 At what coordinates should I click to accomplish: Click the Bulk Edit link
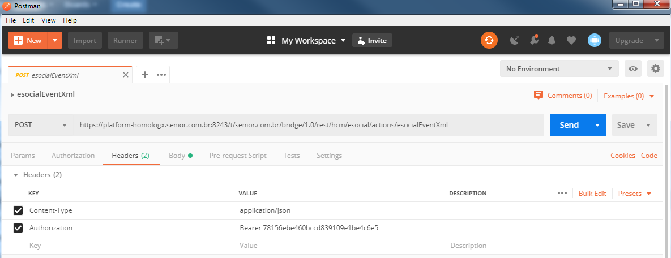(x=592, y=193)
